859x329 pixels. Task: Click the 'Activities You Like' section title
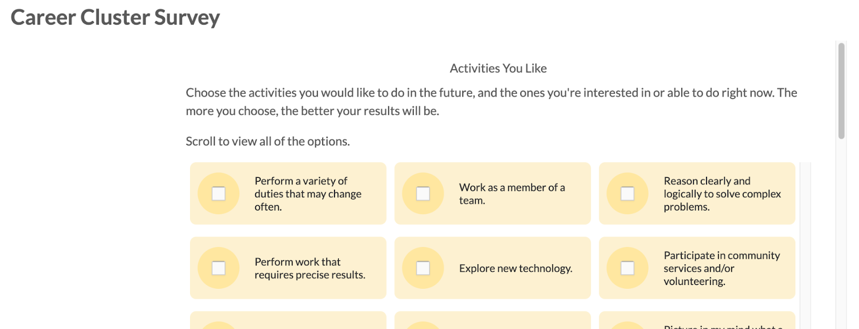point(498,68)
